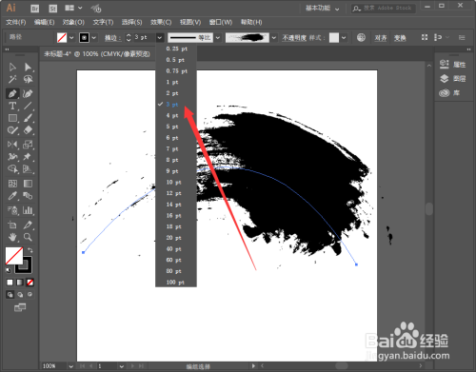The width and height of the screenshot is (476, 372).
Task: Open the 文件(F) menu
Action: pos(16,22)
